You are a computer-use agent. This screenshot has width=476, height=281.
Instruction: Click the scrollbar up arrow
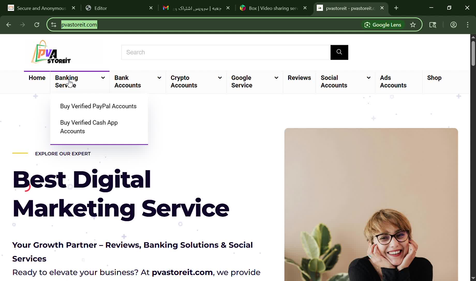[473, 37]
